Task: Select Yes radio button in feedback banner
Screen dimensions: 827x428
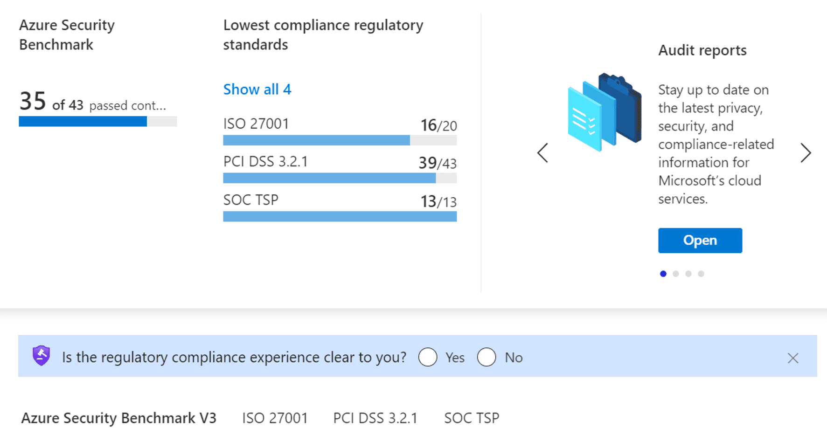Action: [x=428, y=358]
